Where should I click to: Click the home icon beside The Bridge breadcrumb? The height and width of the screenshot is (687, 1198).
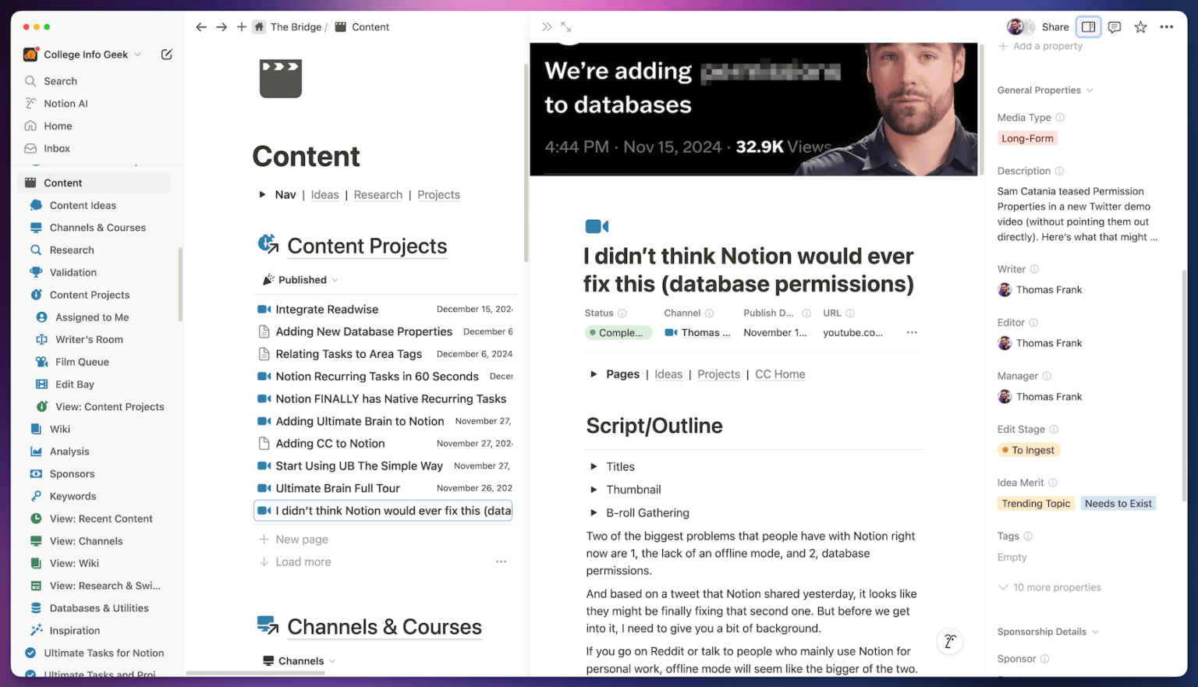tap(258, 27)
